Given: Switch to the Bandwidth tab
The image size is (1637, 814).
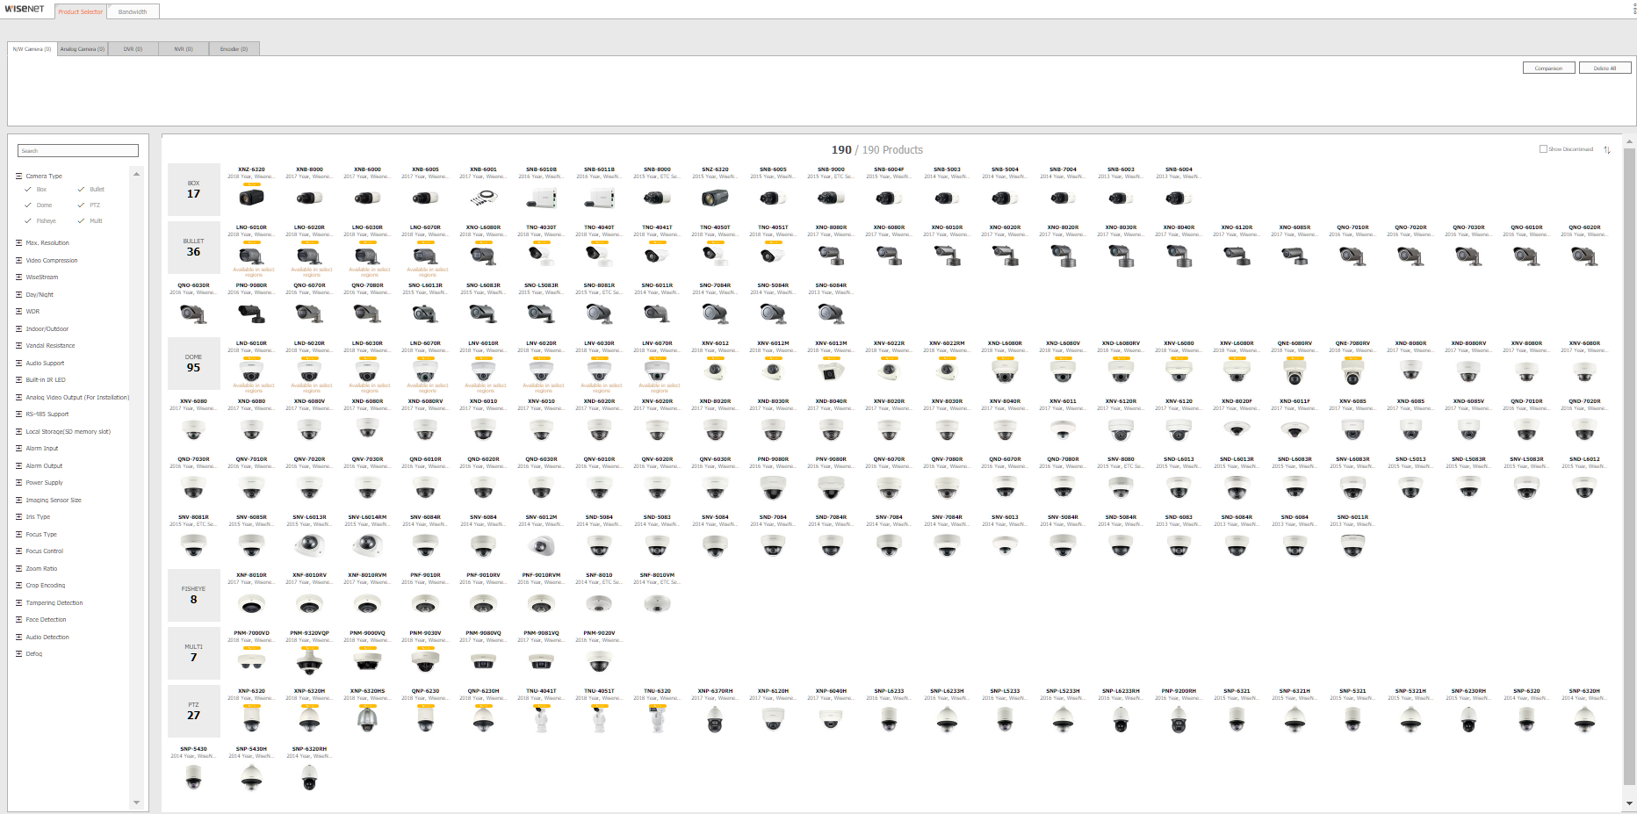Looking at the screenshot, I should [x=133, y=11].
